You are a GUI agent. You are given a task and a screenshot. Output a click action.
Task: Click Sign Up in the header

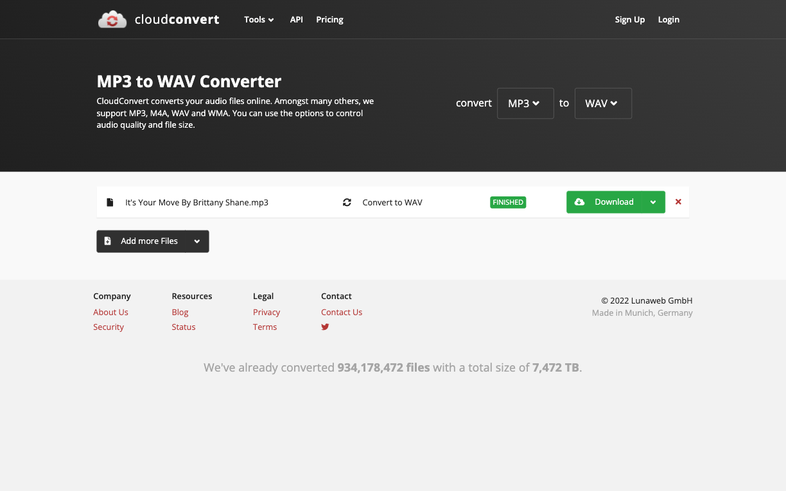click(x=629, y=19)
